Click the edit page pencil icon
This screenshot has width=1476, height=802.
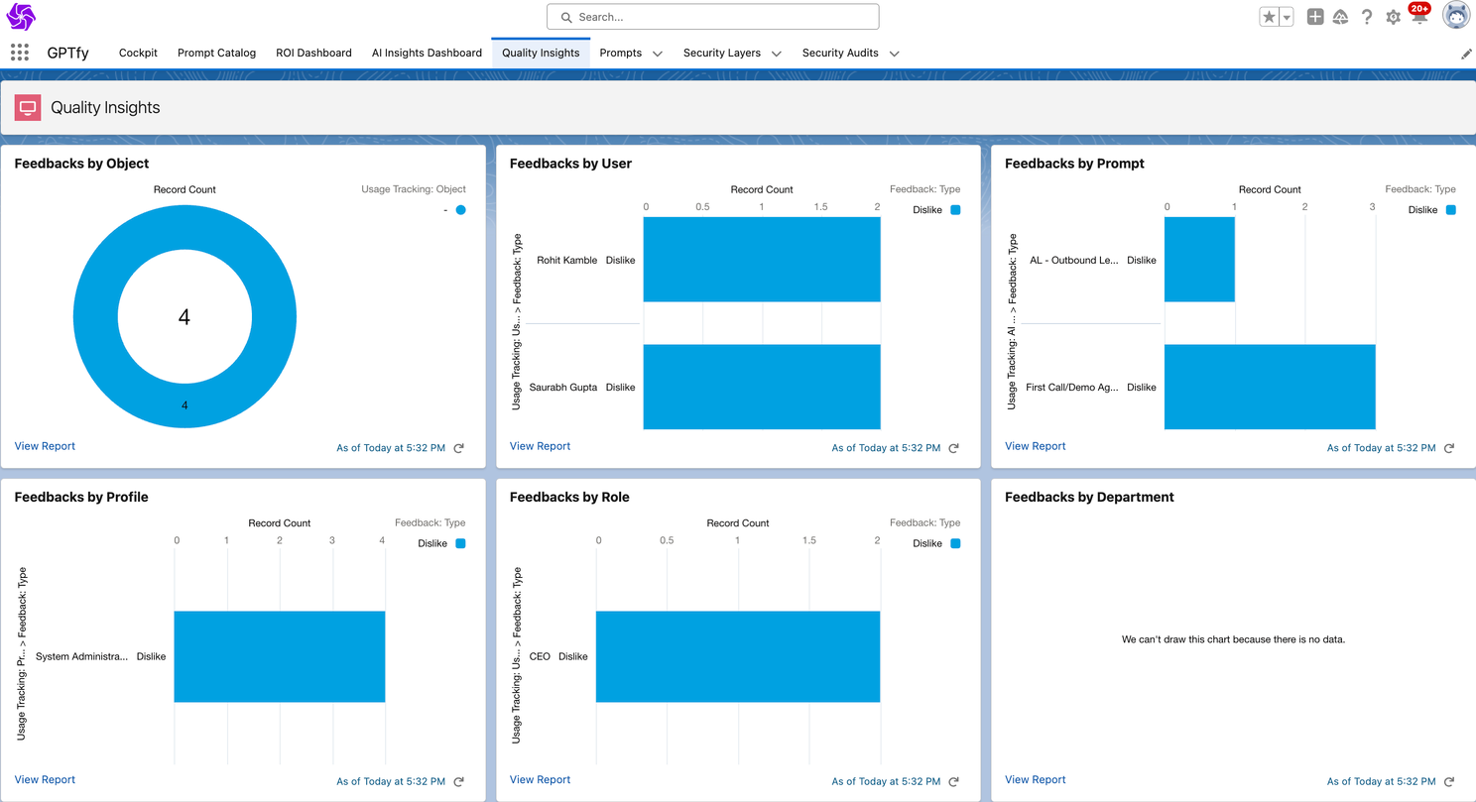[x=1467, y=54]
